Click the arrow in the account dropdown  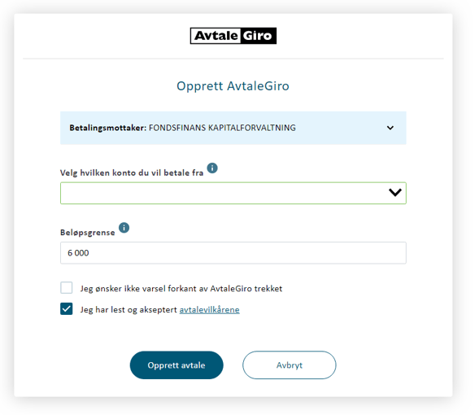(x=395, y=193)
